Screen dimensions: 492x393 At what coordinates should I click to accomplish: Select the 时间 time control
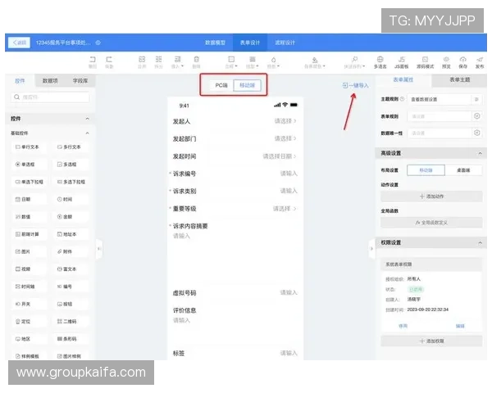(x=71, y=199)
